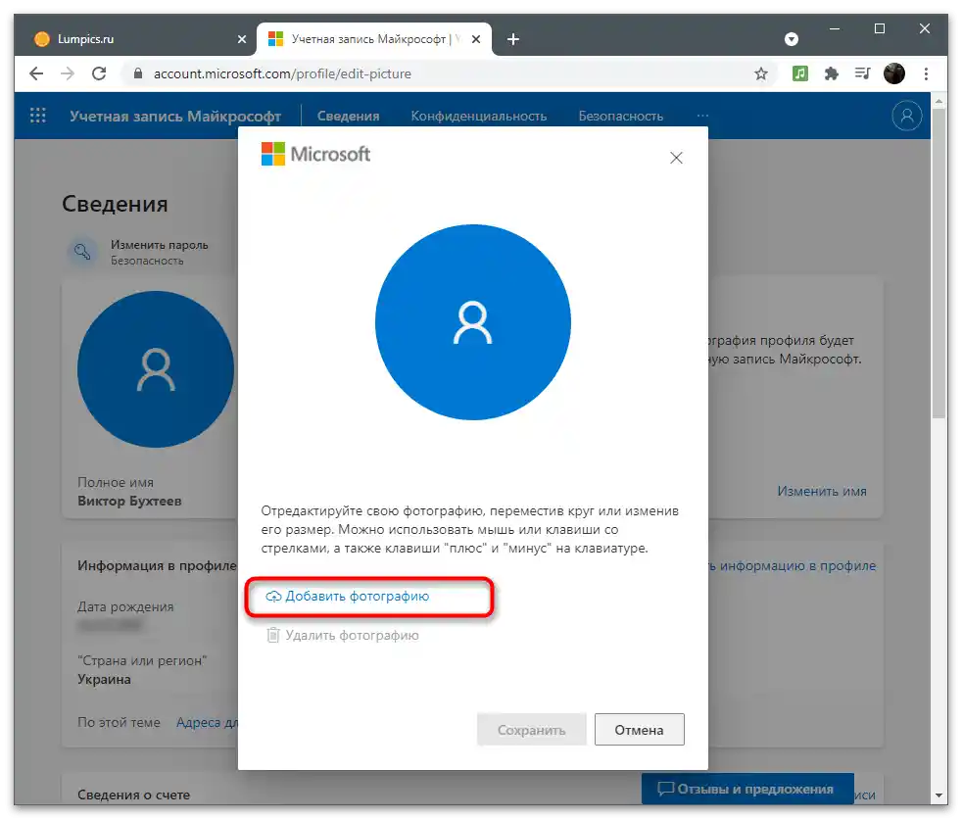The width and height of the screenshot is (962, 819).
Task: Click the key icon next to Изменить пароль
Action: tap(82, 252)
